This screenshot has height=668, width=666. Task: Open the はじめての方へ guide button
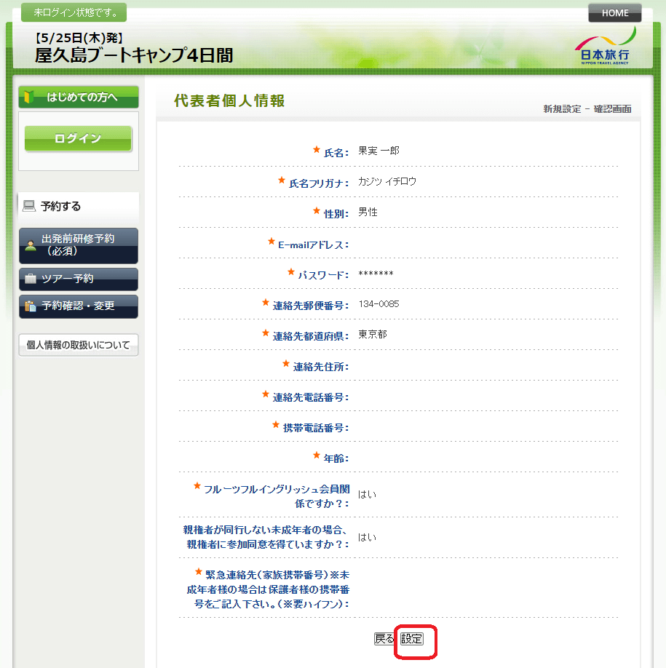pos(79,97)
